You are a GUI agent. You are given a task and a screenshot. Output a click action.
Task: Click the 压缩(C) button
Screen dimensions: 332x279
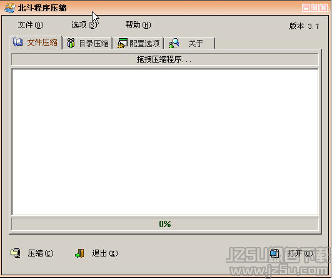[32, 253]
